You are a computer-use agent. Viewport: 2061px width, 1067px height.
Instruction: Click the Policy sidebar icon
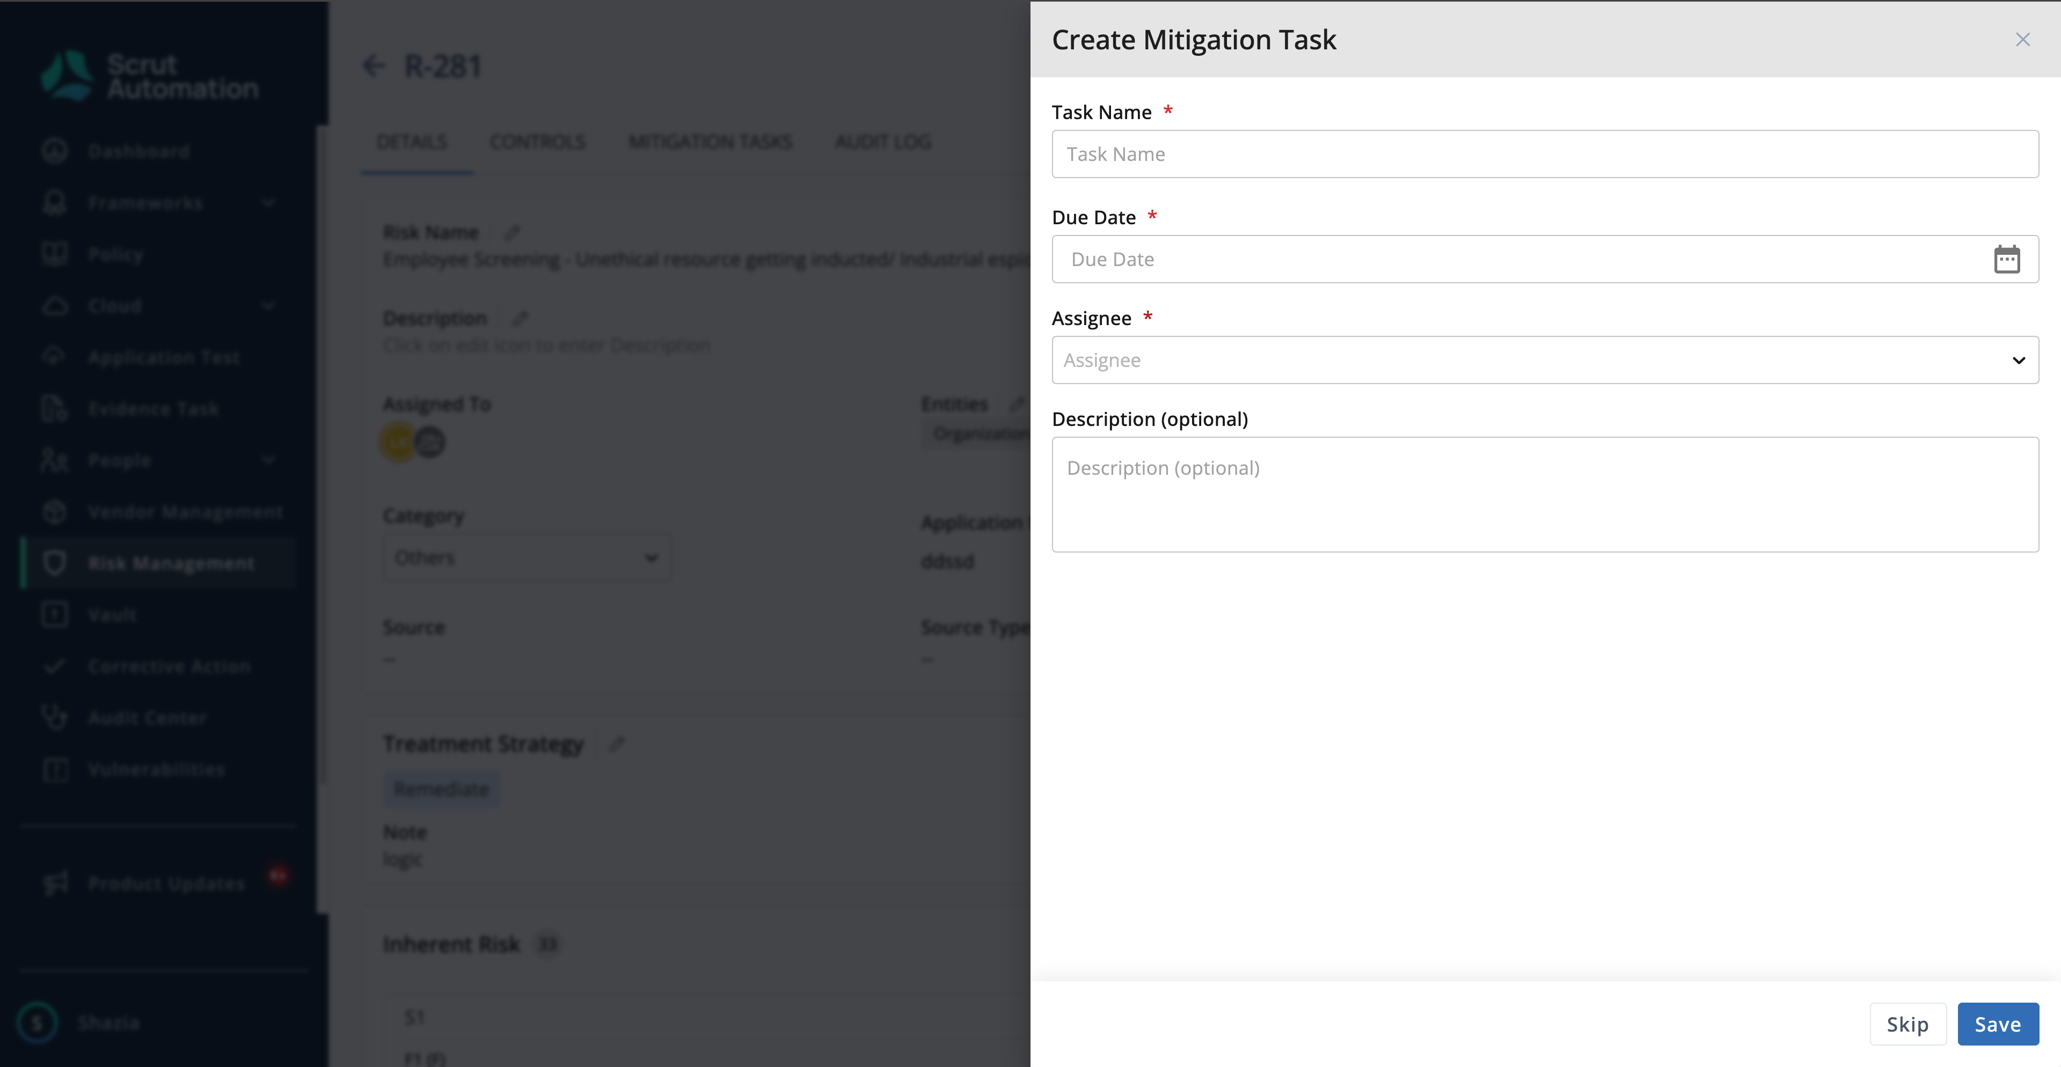(x=54, y=254)
